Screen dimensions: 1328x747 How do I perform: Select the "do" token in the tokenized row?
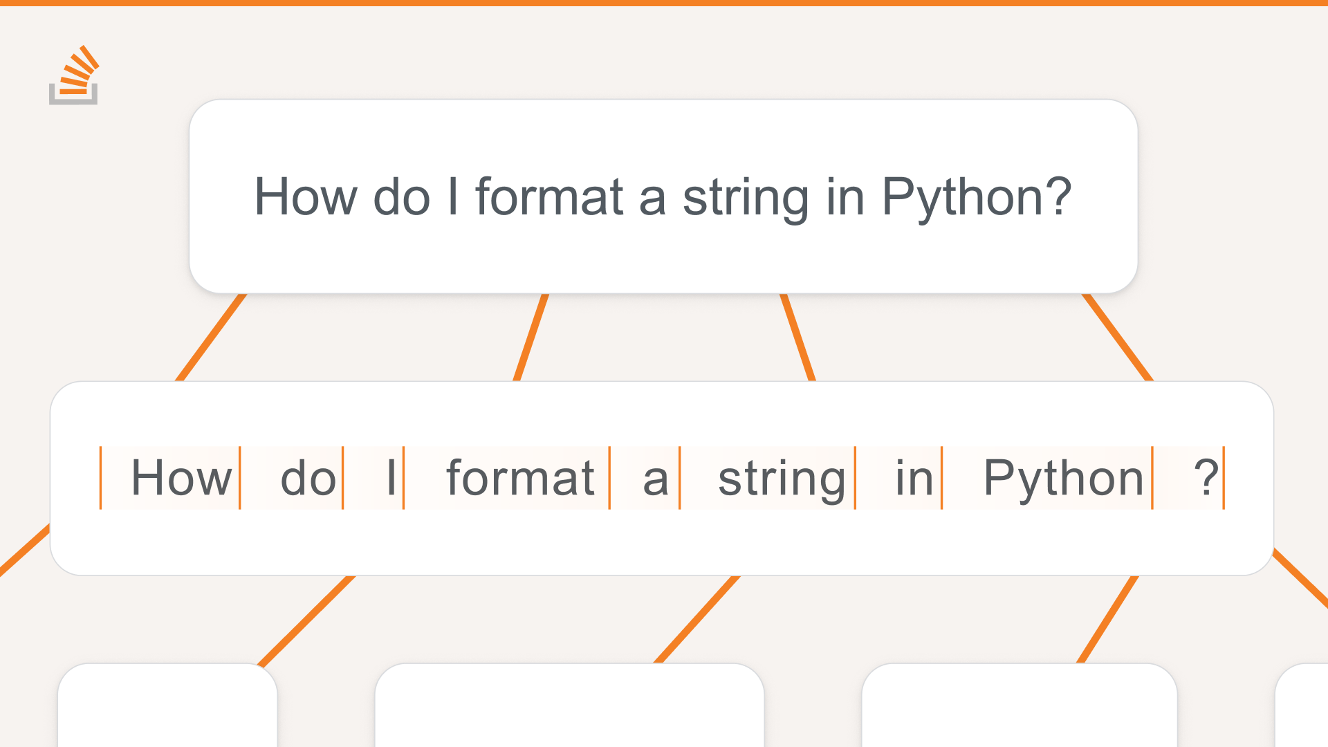[x=308, y=478]
